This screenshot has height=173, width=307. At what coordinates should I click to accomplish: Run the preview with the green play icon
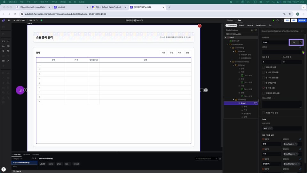273,21
